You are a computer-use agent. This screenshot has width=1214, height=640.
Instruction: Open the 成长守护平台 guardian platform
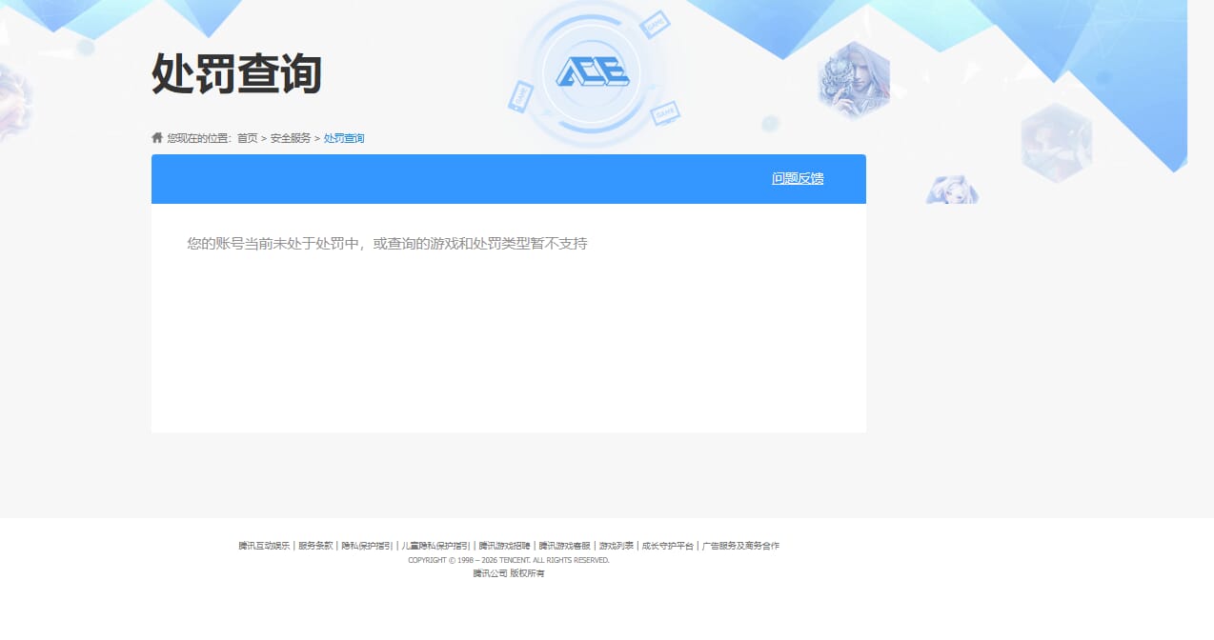point(668,545)
